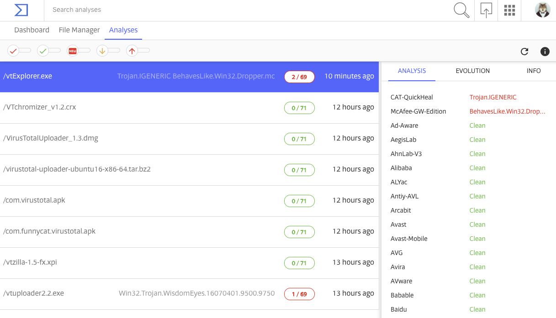The width and height of the screenshot is (556, 318).
Task: Select the /VTchromizer_v1.2.crx row
Action: 190,108
